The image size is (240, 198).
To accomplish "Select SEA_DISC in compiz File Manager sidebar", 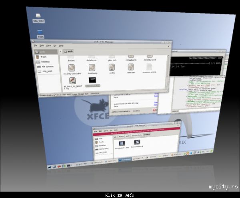I will (104, 152).
